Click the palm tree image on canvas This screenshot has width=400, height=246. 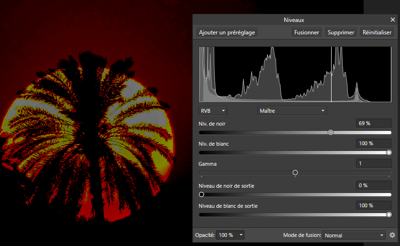coord(88,138)
